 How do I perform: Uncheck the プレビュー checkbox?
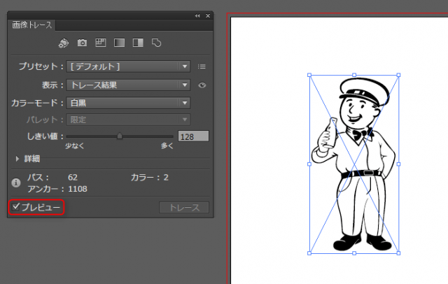(x=16, y=207)
